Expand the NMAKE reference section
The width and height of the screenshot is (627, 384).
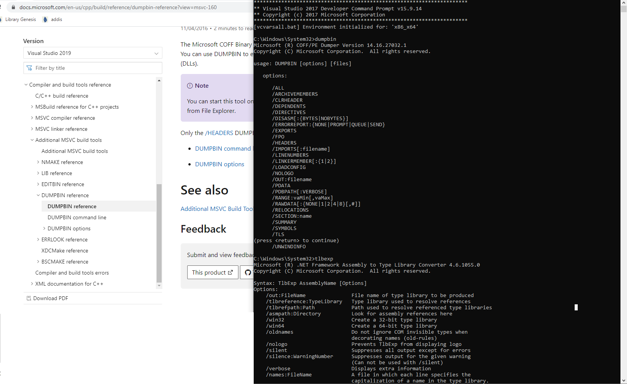38,162
